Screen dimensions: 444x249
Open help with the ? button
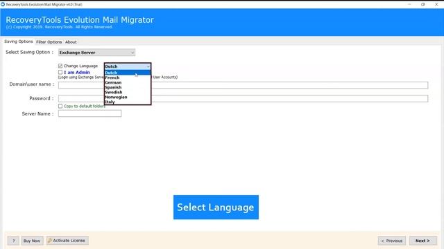click(x=13, y=241)
